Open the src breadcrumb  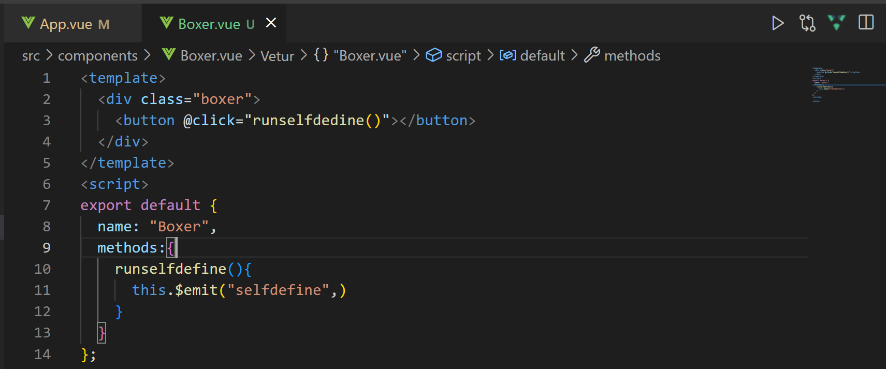pos(31,56)
